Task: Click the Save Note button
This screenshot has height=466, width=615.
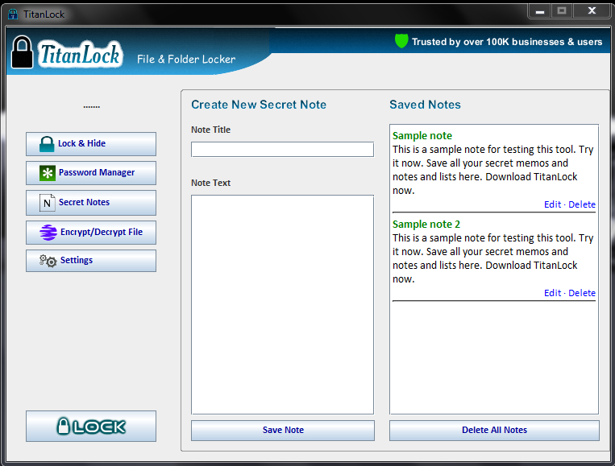Action: tap(283, 431)
